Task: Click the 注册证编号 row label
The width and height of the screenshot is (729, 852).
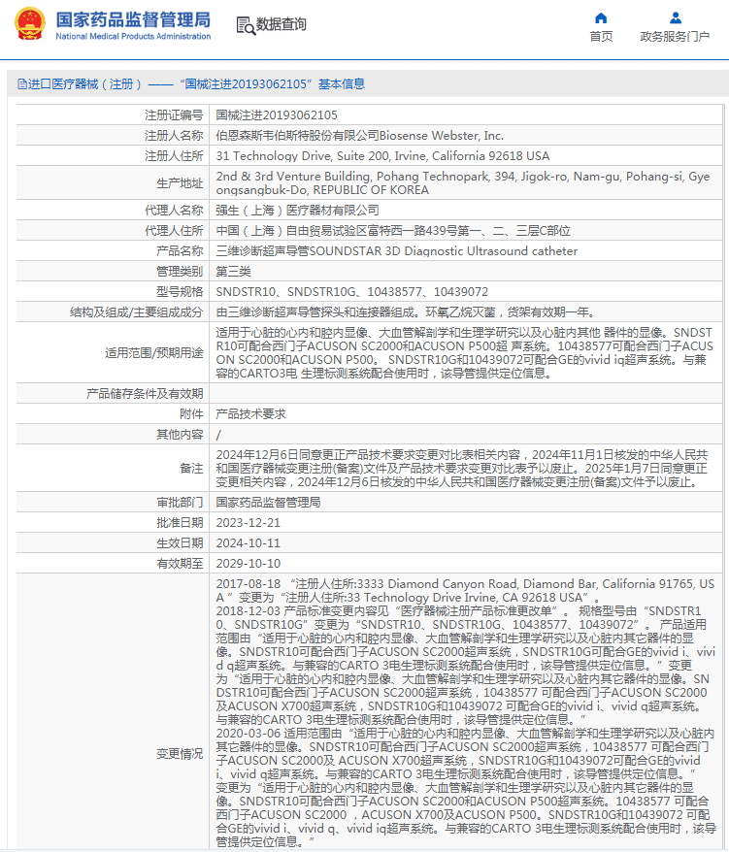Action: tap(174, 115)
